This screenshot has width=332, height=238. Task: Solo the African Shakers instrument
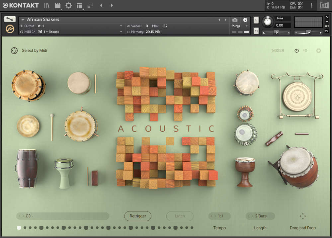pos(256,20)
